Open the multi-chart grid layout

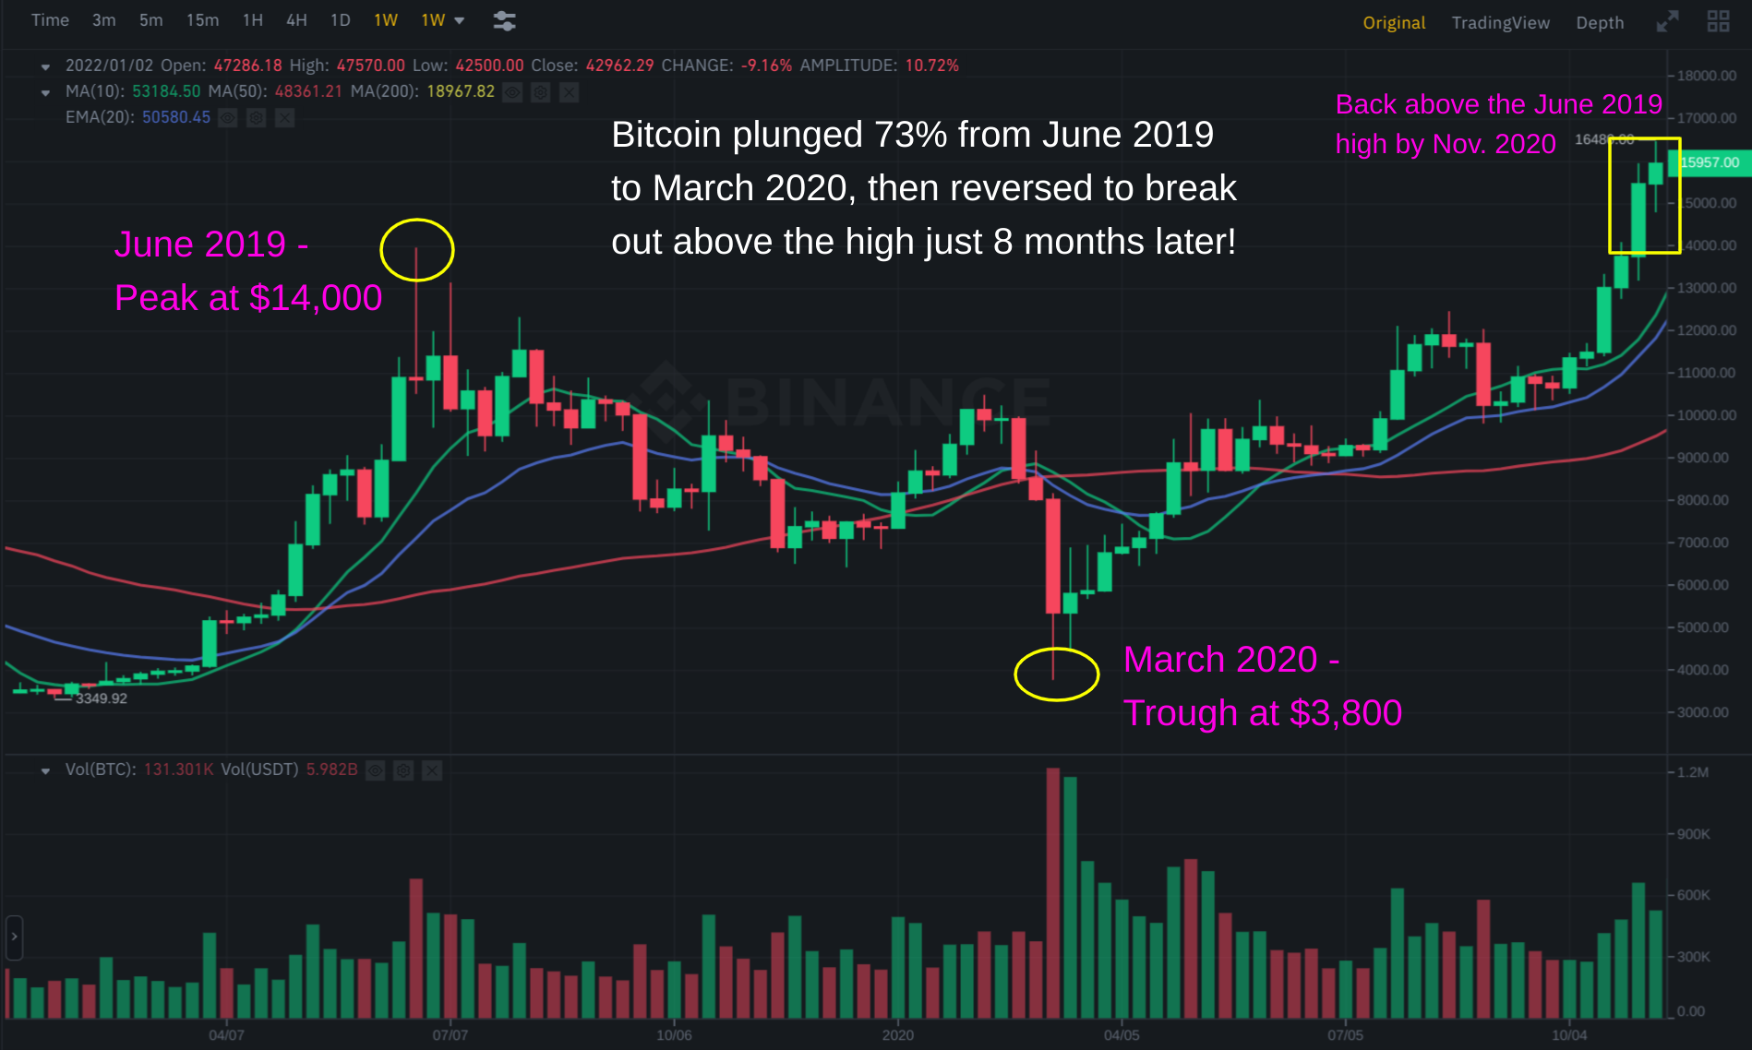click(x=1718, y=22)
